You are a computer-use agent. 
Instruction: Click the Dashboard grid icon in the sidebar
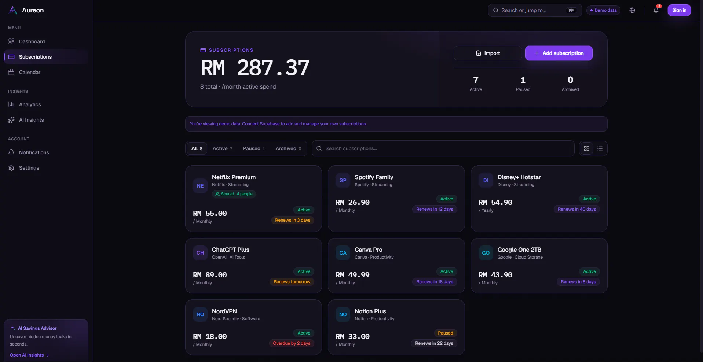coord(11,41)
